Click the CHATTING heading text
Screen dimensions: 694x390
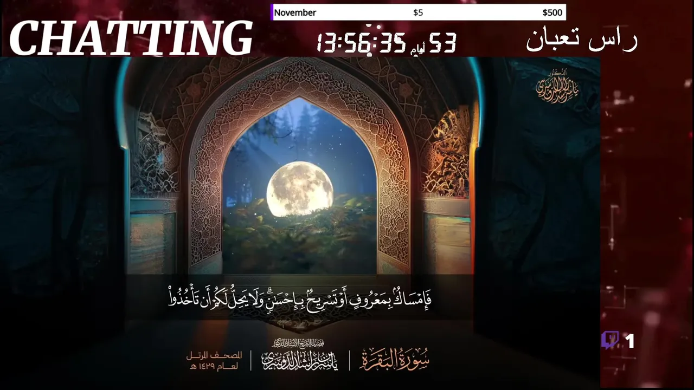pos(131,38)
